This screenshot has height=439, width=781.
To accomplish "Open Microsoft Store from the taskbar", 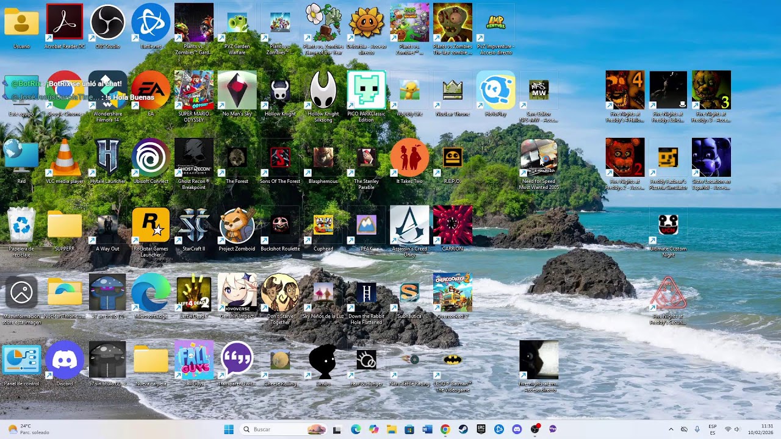I will (409, 429).
